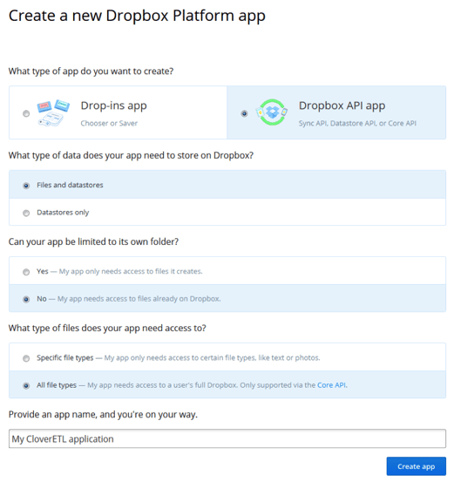
Task: Select Yes radio for own folder limit
Action: point(26,272)
